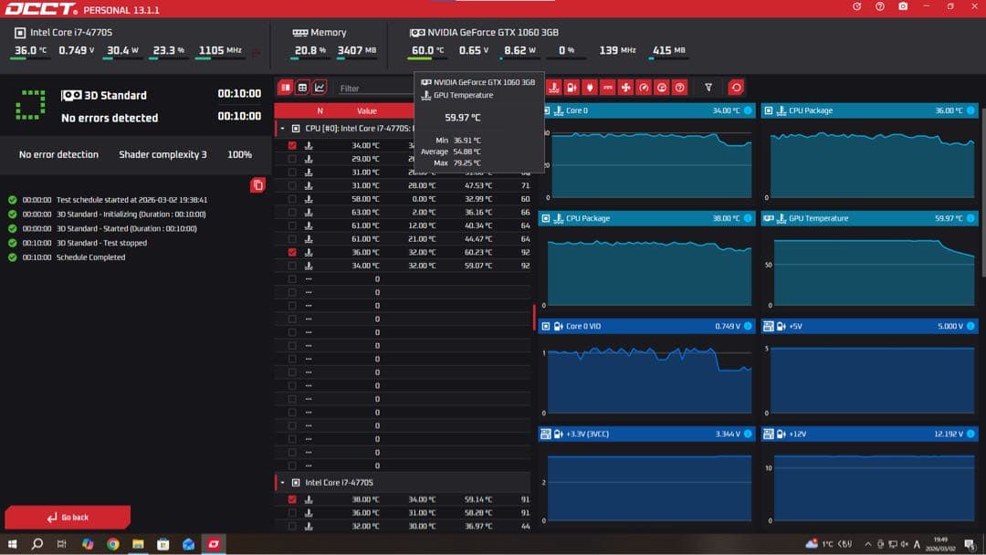This screenshot has width=986, height=555.
Task: Check the sensor row showing 63.00 °C
Action: (292, 213)
